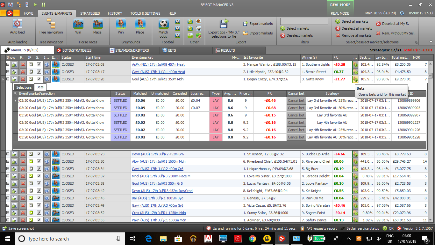This screenshot has width=435, height=245.
Task: Toggle S. checkbox for Alby (AUS) R1 1600m Mdn
Action: [x=39, y=161]
